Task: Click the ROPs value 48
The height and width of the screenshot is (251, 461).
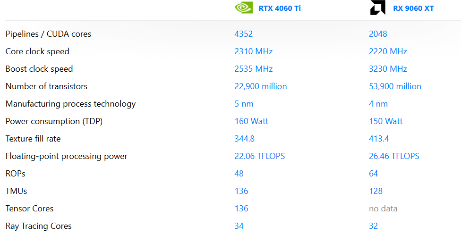Action: tap(239, 174)
